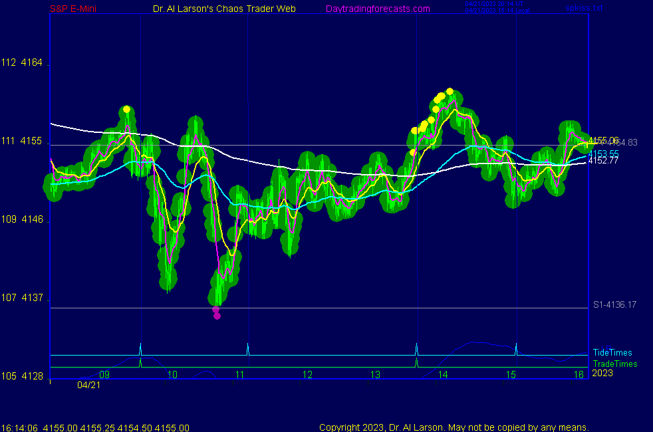Viewport: 653px width, 432px height.
Task: Click the "4154.50" value in the status line
Action: point(134,428)
